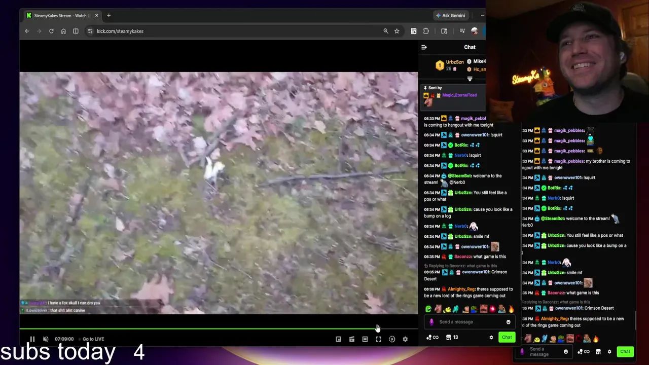
Task: Click the browser forward arrow
Action: coord(39,31)
